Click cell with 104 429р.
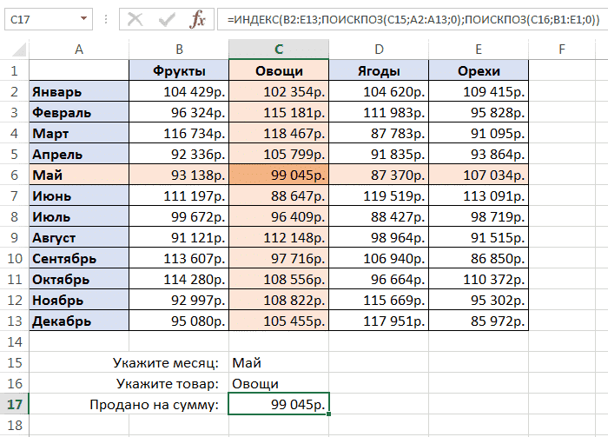The image size is (608, 437). (x=179, y=91)
